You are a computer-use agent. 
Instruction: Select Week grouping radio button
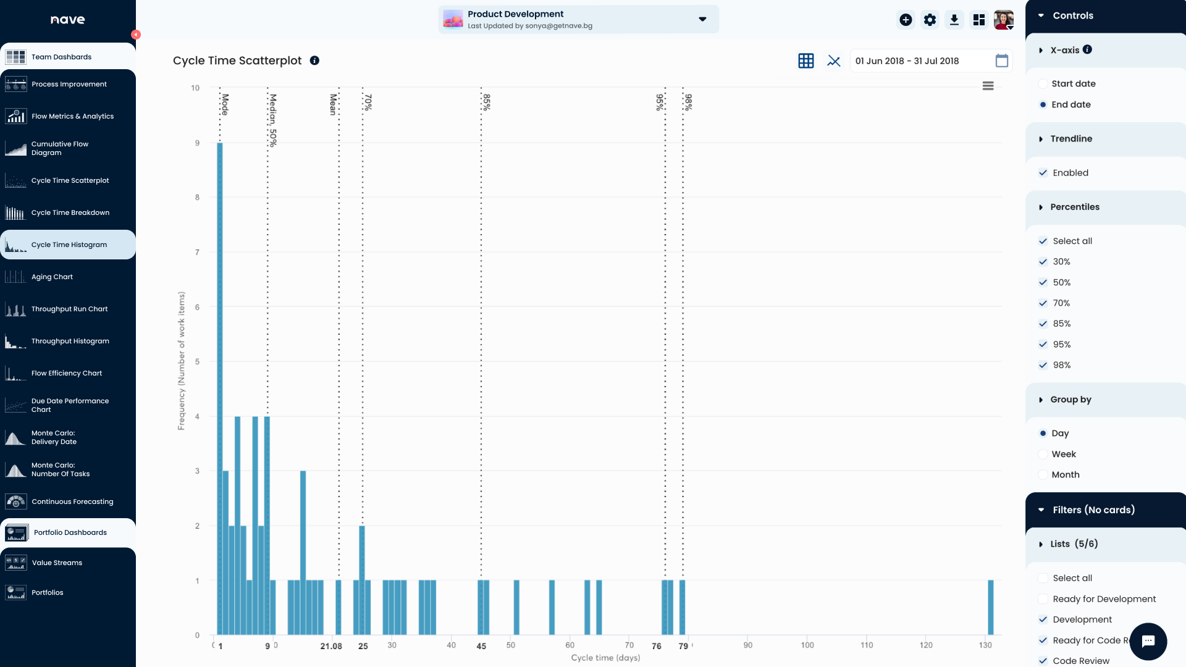[x=1043, y=454]
